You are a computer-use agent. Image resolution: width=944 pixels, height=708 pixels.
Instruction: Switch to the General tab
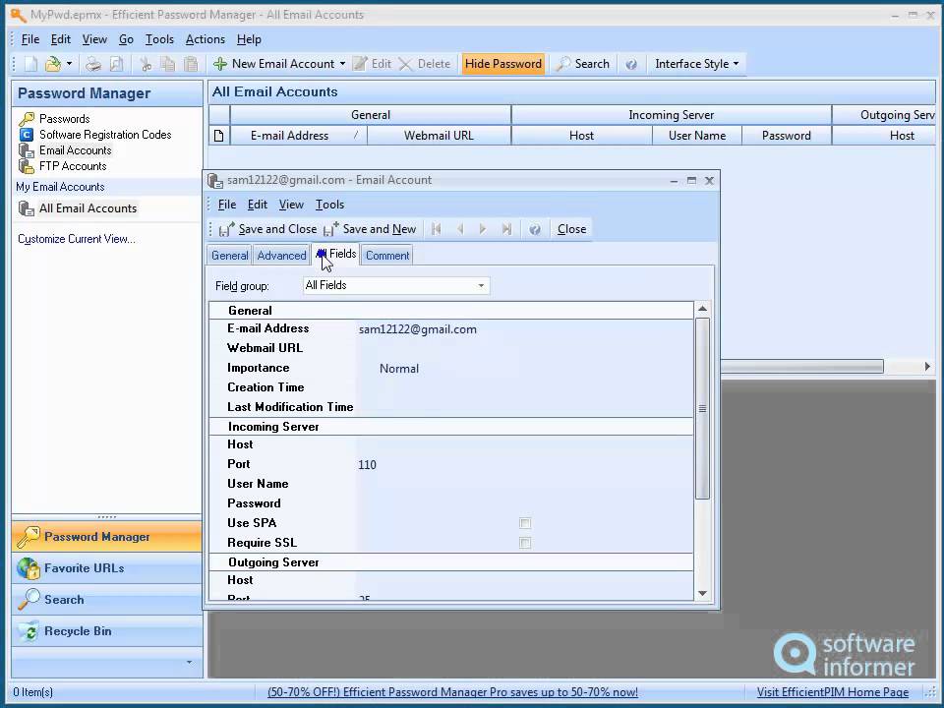229,256
